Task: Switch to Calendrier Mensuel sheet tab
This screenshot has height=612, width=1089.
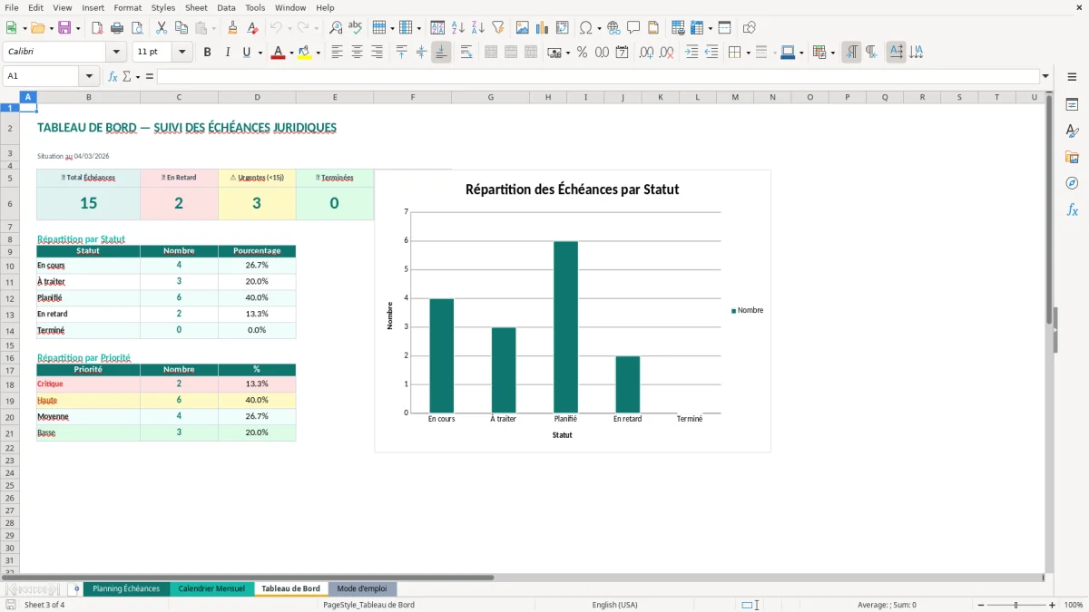Action: point(211,589)
